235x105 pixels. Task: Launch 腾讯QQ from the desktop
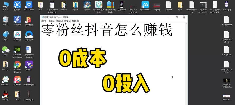[x=6, y=96]
